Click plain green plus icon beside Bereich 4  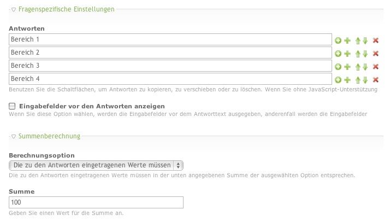pos(347,79)
